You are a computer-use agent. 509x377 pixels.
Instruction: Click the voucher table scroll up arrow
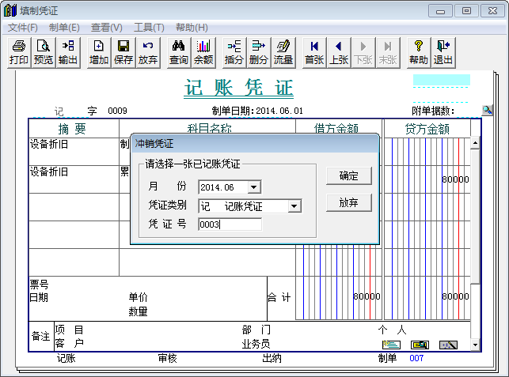tap(475, 142)
